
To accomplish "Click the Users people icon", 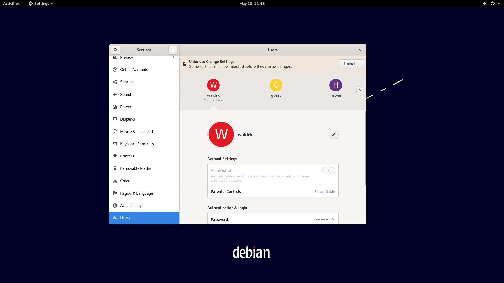I will pyautogui.click(x=115, y=218).
